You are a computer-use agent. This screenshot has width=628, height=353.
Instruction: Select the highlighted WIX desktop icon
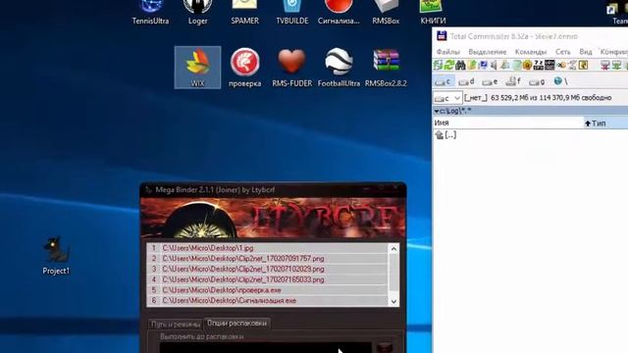coord(197,68)
